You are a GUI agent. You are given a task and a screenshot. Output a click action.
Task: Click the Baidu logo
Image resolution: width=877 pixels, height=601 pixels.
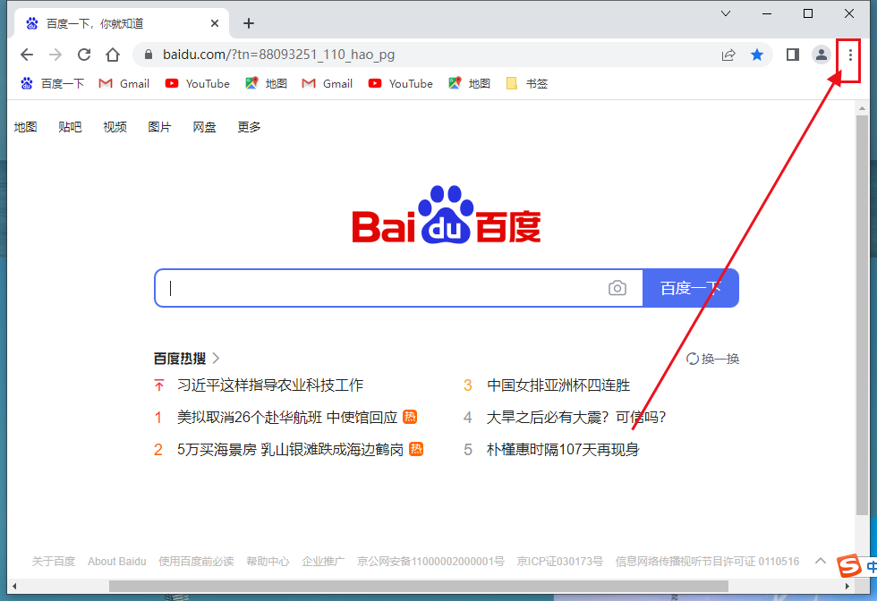tap(447, 216)
